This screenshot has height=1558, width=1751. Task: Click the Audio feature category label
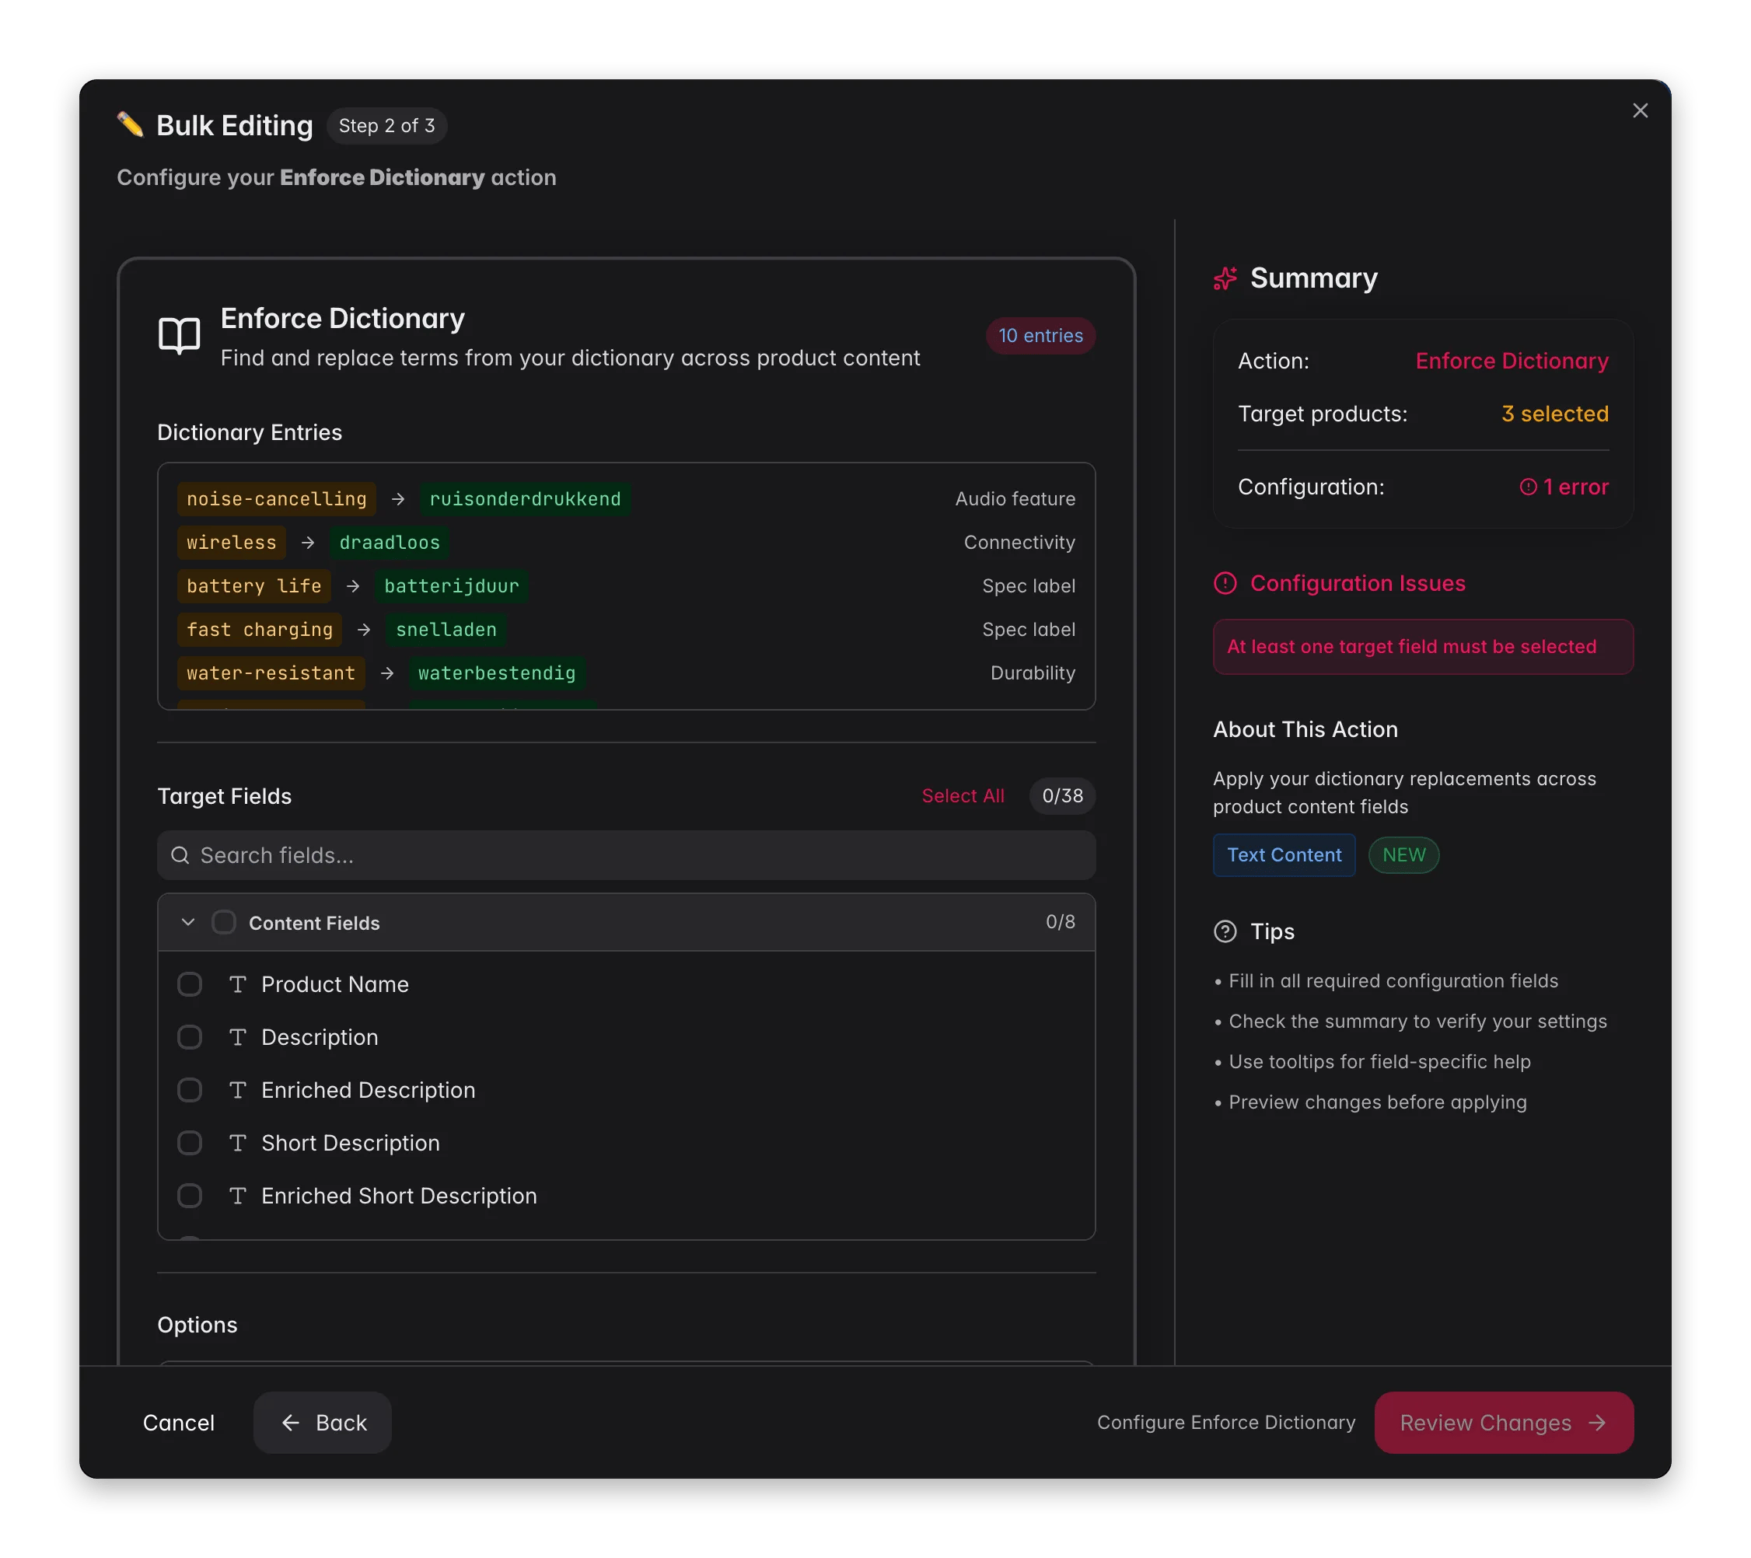click(x=1015, y=498)
